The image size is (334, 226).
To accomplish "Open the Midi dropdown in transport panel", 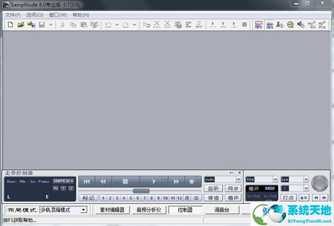I will point(275,180).
